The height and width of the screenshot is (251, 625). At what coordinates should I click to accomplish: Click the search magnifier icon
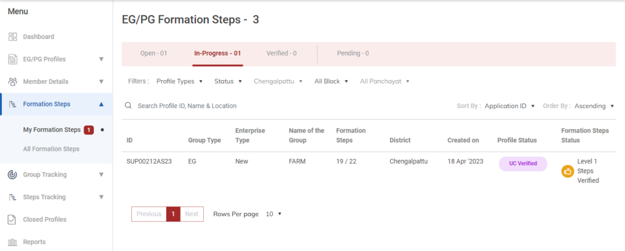pyautogui.click(x=128, y=106)
